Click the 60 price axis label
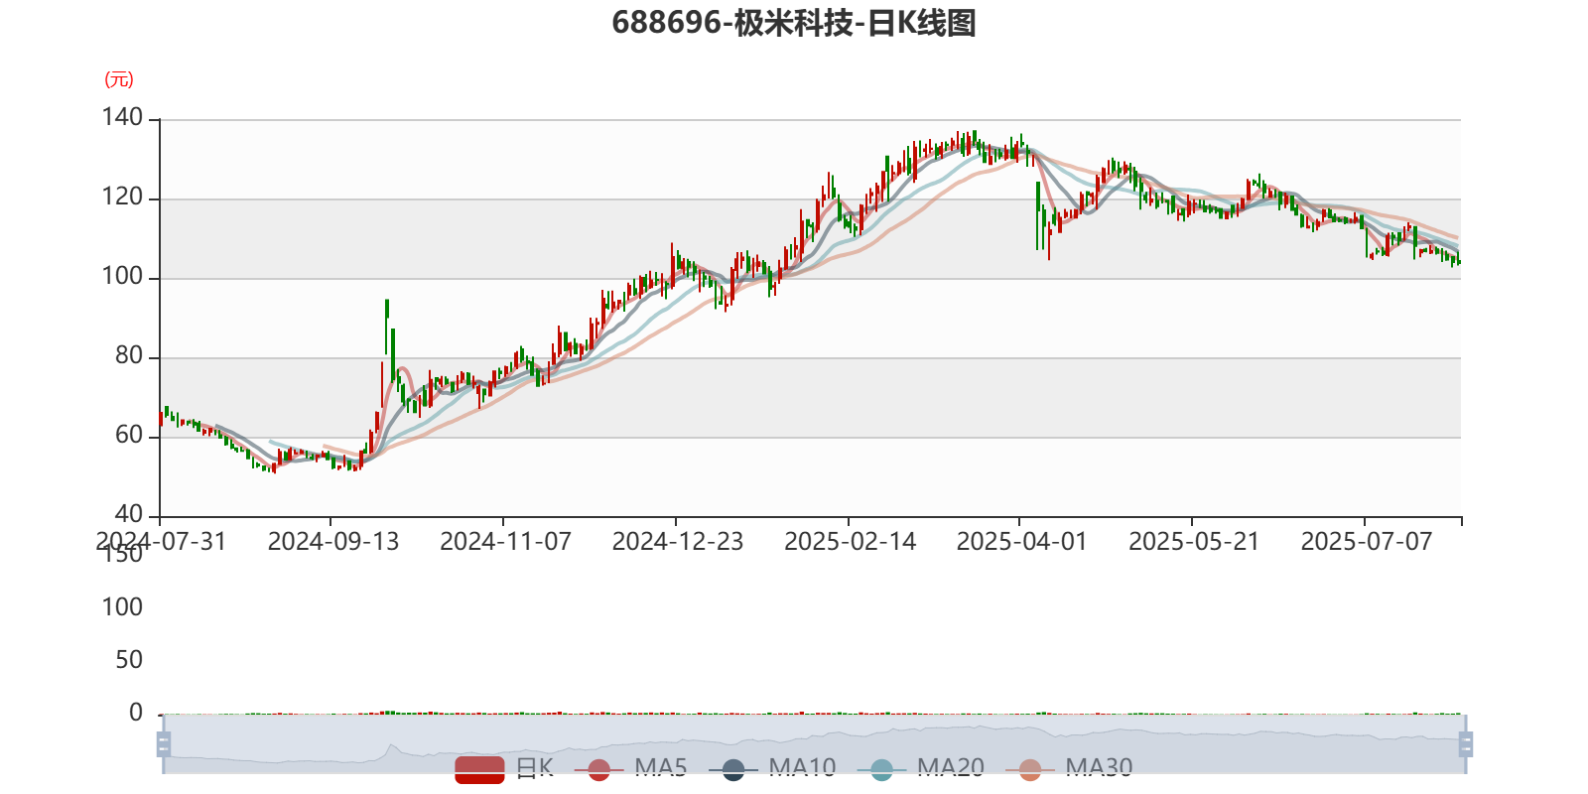This screenshot has width=1588, height=794. click(x=129, y=436)
